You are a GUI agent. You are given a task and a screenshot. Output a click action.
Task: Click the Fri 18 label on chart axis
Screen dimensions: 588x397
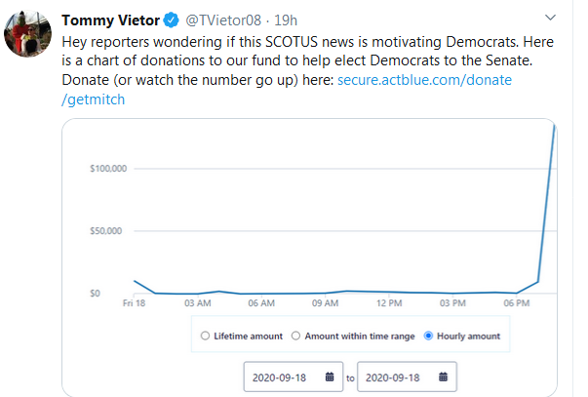tap(134, 303)
